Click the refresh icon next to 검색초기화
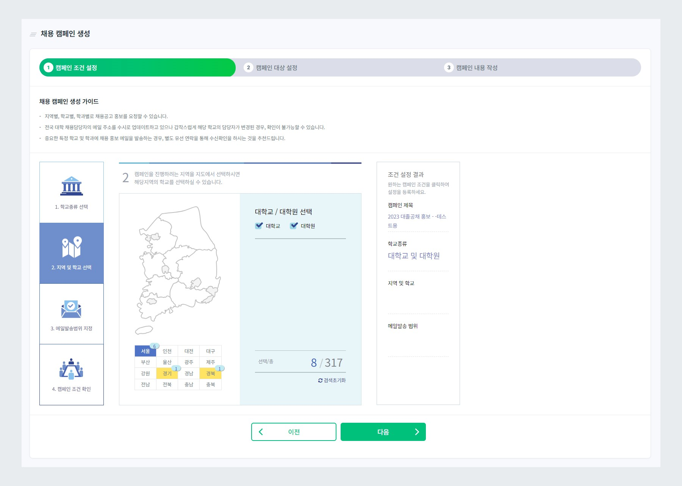 [320, 380]
